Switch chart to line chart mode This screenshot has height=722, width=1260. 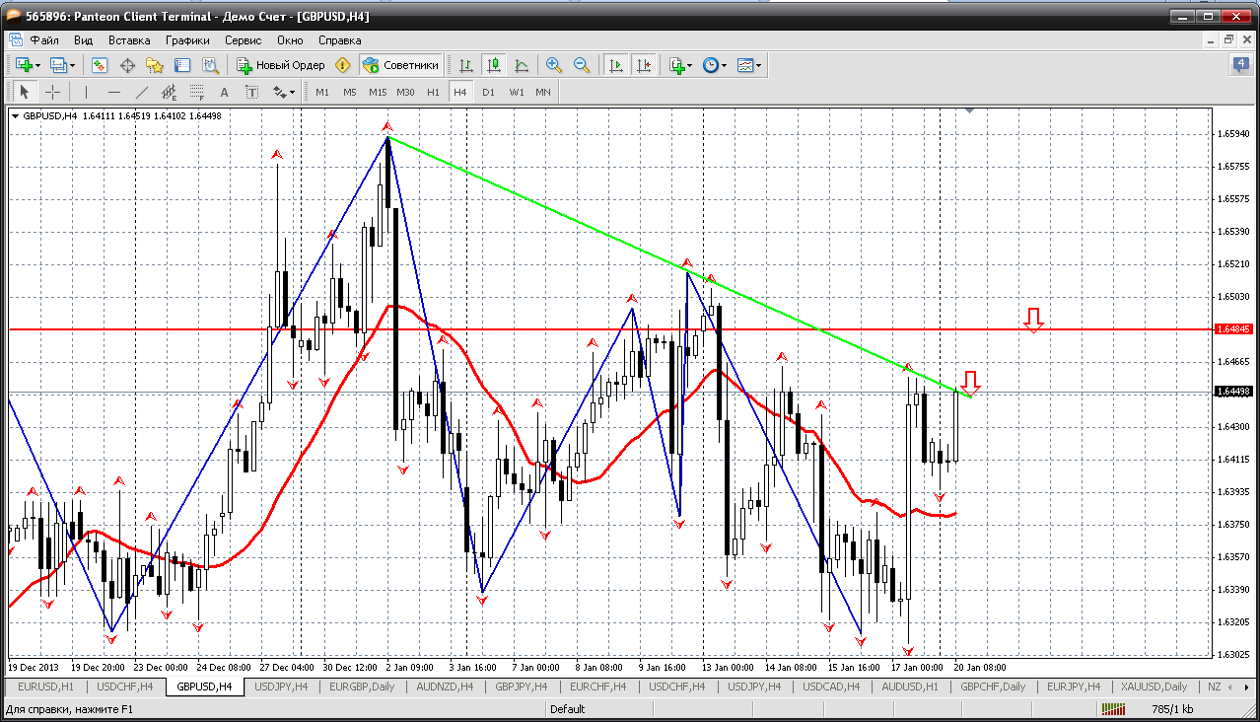tap(522, 65)
